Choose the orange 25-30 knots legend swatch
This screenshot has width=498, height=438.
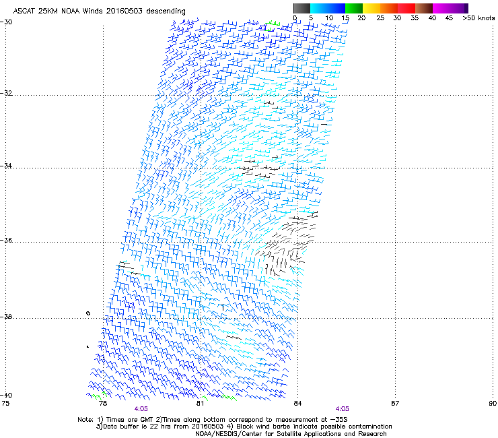click(389, 8)
